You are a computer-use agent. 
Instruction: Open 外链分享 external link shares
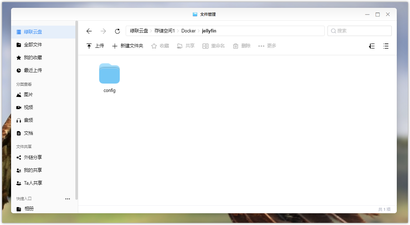(43, 157)
